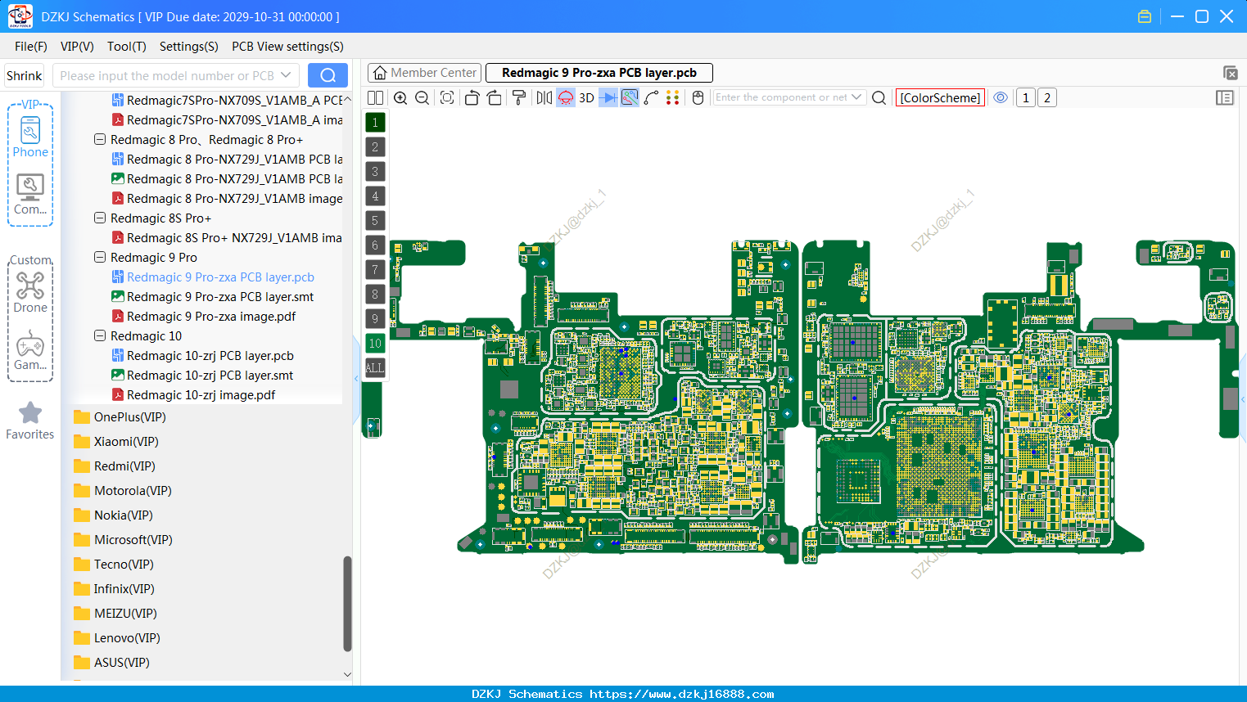Focus the model number or PCB search field
1247x702 pixels.
[167, 75]
